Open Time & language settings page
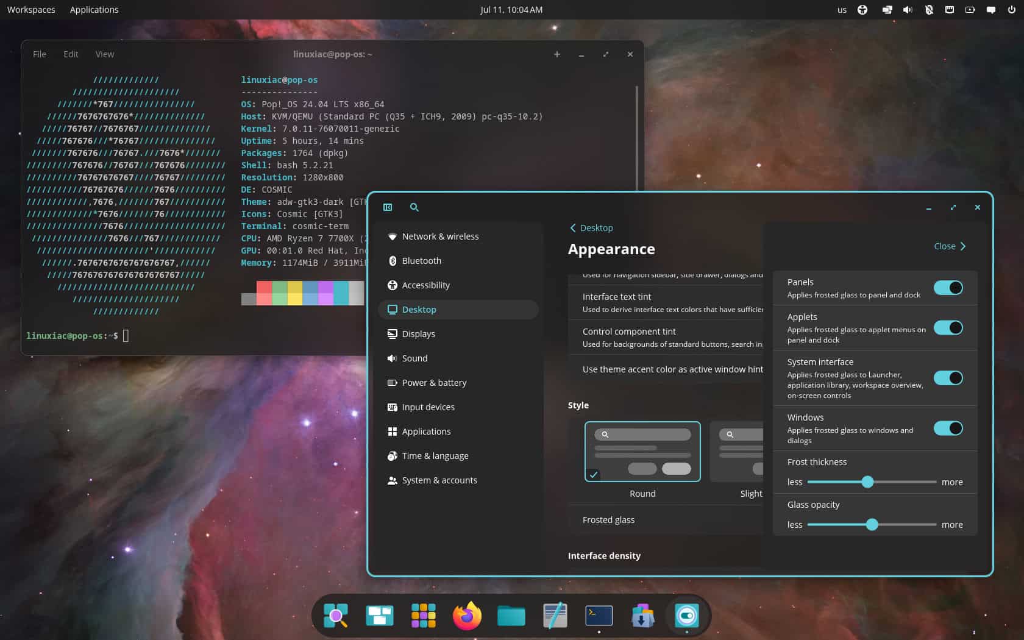Viewport: 1024px width, 640px height. [x=458, y=456]
